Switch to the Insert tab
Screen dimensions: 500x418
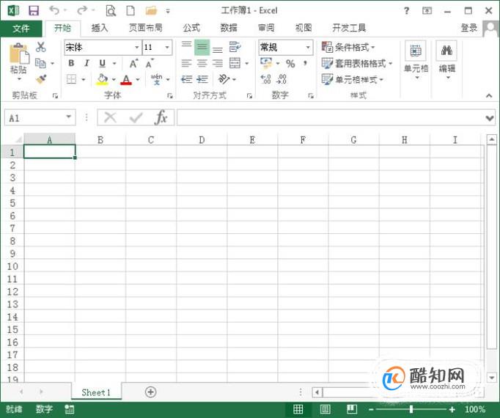coord(100,28)
